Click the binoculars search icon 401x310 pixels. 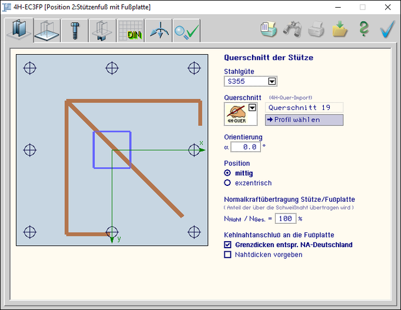[293, 29]
